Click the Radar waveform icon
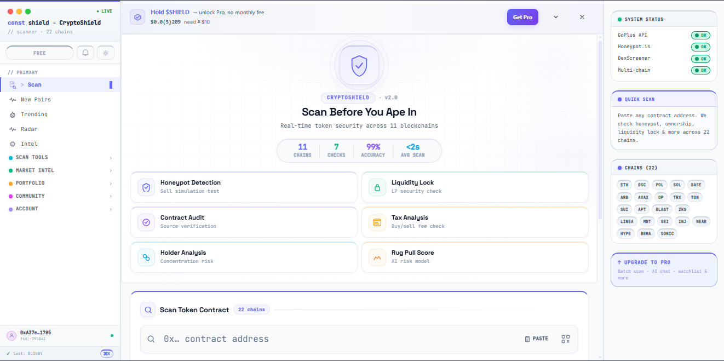 pos(13,129)
